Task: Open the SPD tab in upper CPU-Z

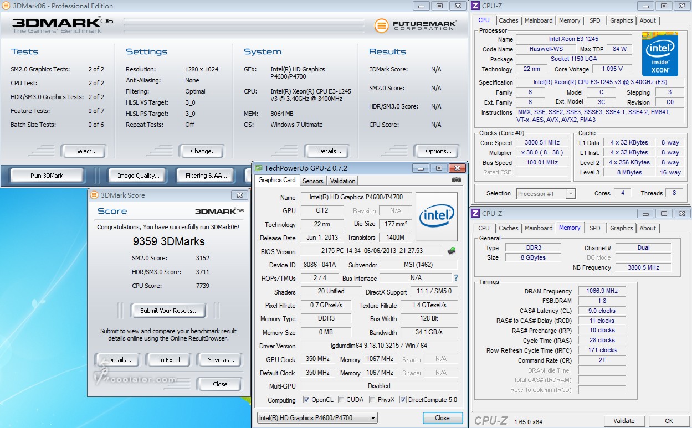Action: pyautogui.click(x=594, y=20)
